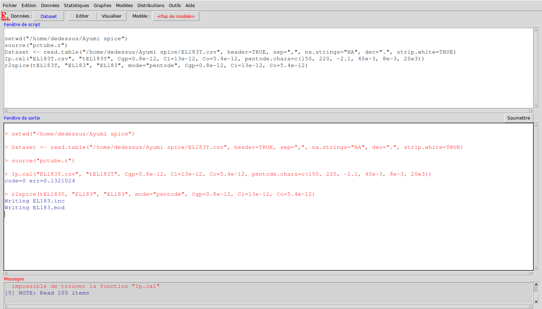
Task: Click the R Commander logo icon
Action: coord(5,16)
